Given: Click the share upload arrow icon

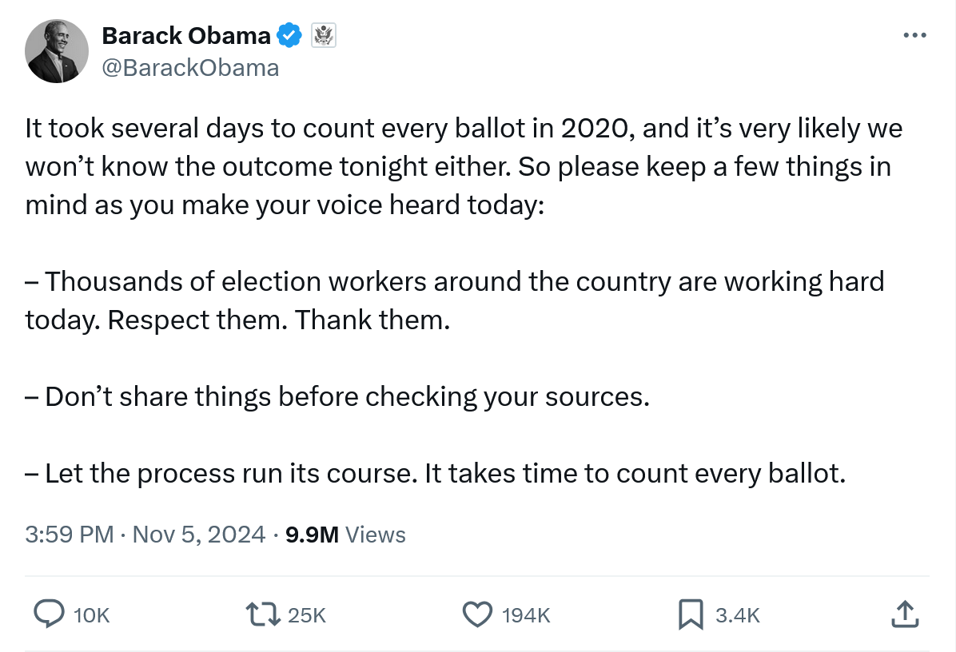Looking at the screenshot, I should point(902,614).
